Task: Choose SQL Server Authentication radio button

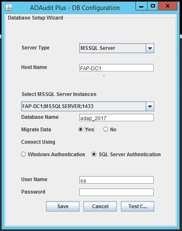Action: [94, 154]
